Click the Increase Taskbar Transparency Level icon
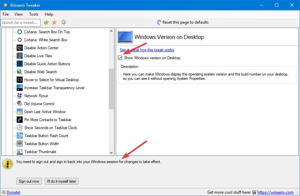The height and width of the screenshot is (196, 300). point(20,88)
